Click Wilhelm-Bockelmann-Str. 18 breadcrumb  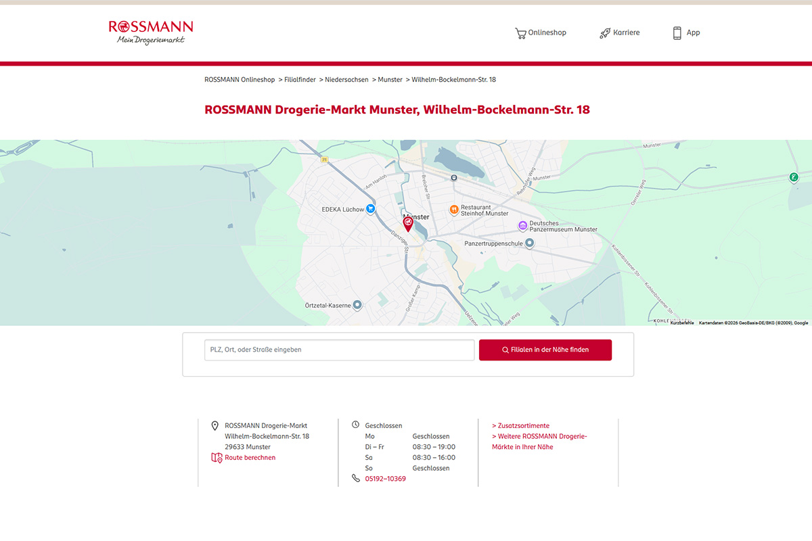(453, 80)
